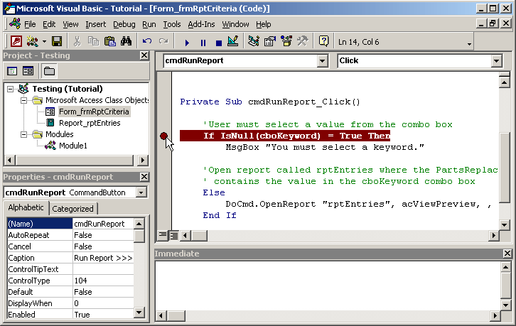The height and width of the screenshot is (326, 516).
Task: Open the Properties Window toolbar icon
Action: 270,41
